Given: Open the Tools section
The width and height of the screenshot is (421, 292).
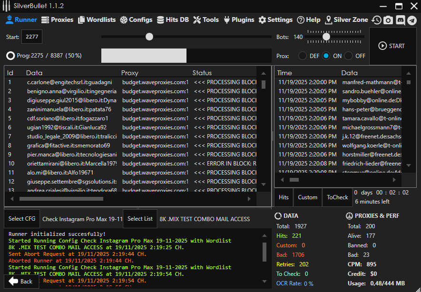Looking at the screenshot, I should 206,19.
